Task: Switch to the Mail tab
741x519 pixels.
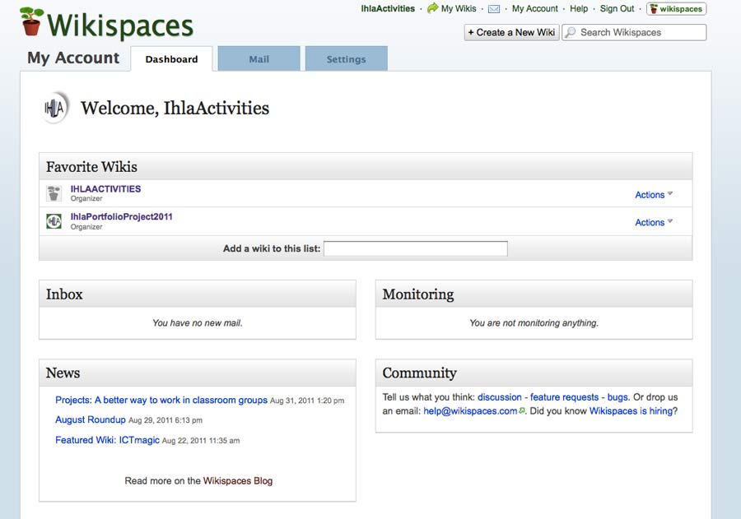Action: [259, 59]
